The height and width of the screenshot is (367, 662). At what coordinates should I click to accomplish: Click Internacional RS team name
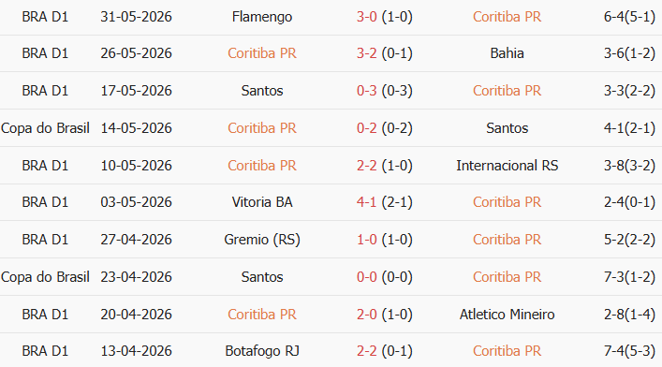(x=507, y=166)
